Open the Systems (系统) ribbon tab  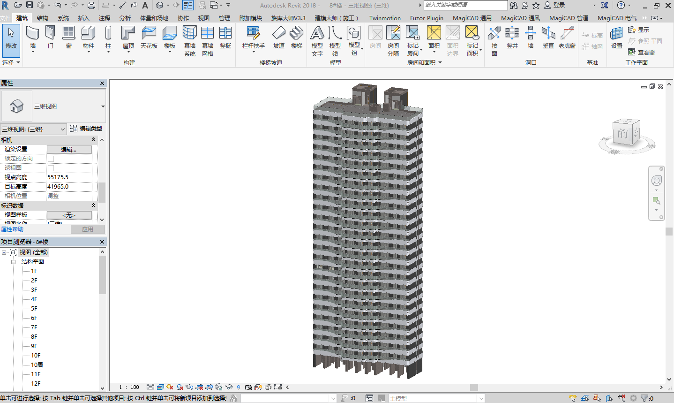[x=63, y=18]
